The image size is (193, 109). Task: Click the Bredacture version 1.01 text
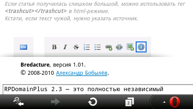tap(53, 65)
